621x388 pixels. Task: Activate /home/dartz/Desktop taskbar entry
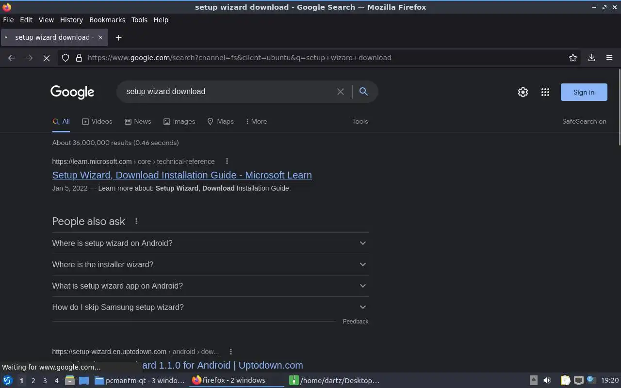(x=335, y=380)
